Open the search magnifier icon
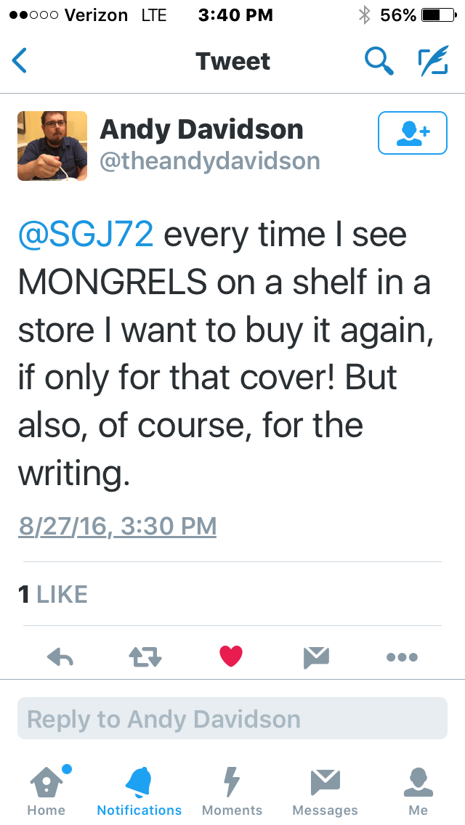This screenshot has height=825, width=465. (379, 61)
